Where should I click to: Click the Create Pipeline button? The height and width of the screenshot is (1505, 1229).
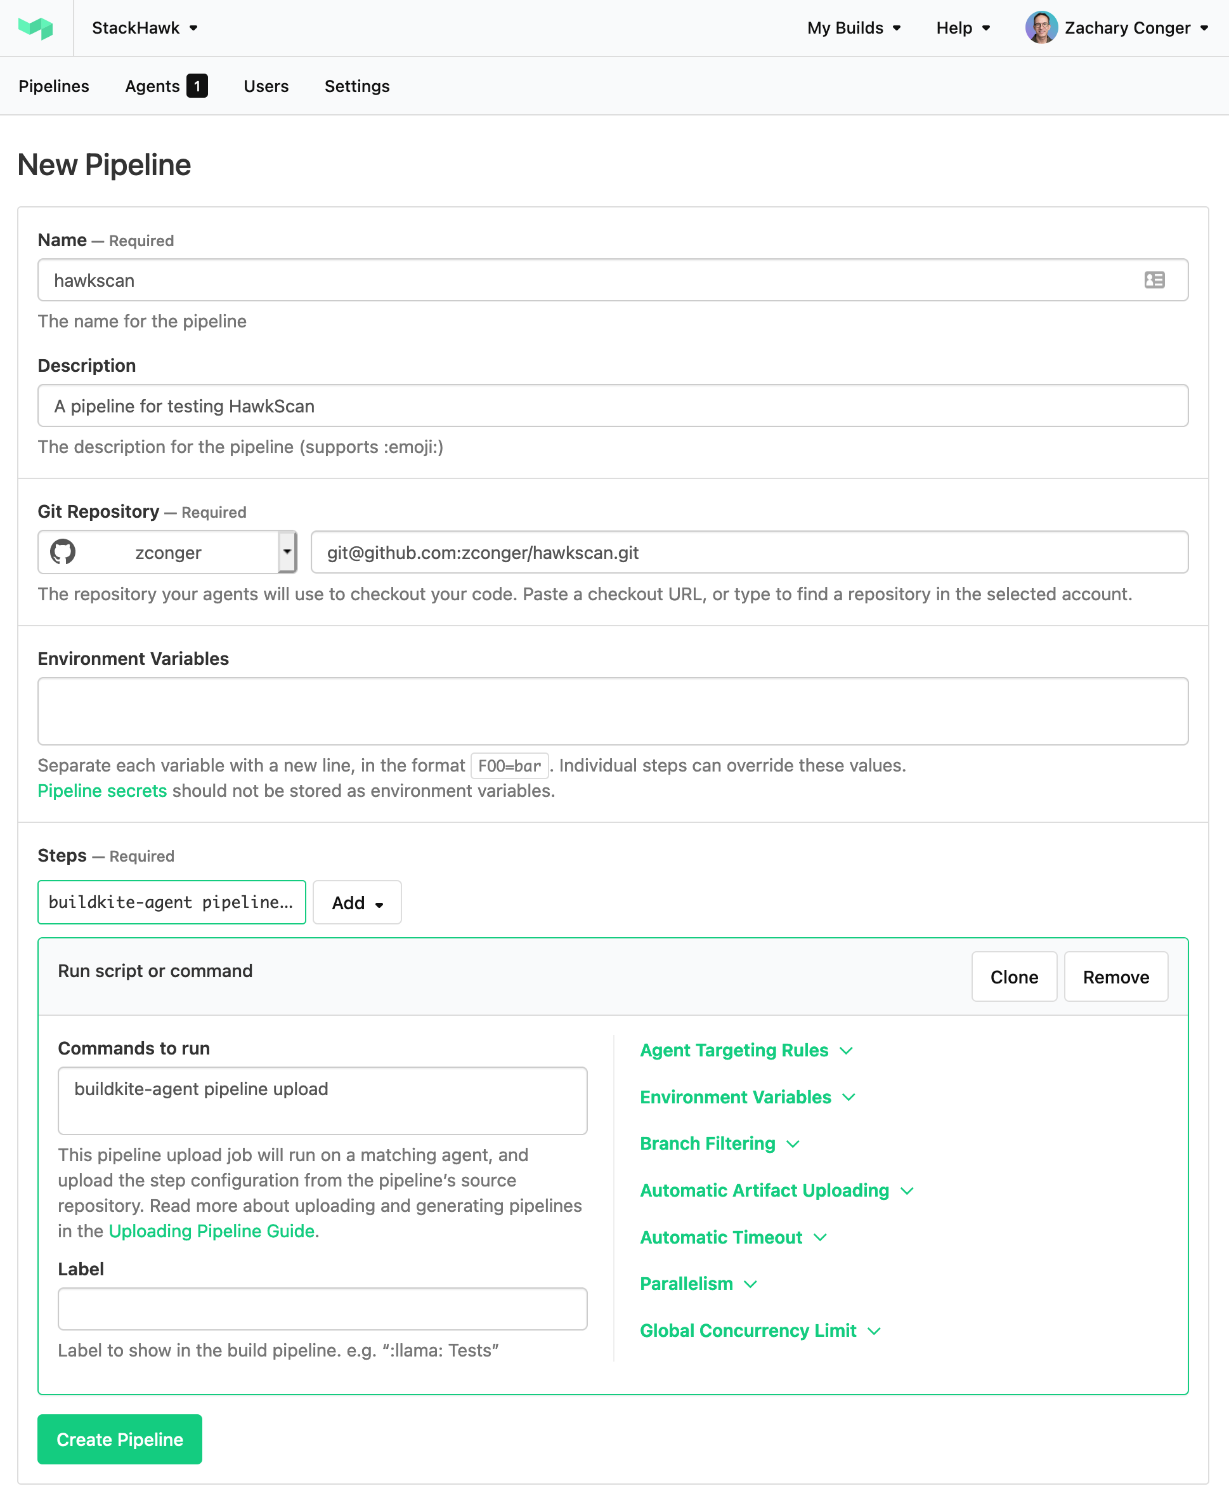[119, 1439]
